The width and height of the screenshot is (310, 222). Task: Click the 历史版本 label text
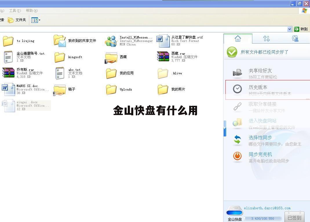258,87
